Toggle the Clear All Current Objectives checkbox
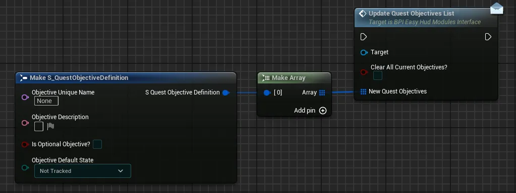 point(378,76)
